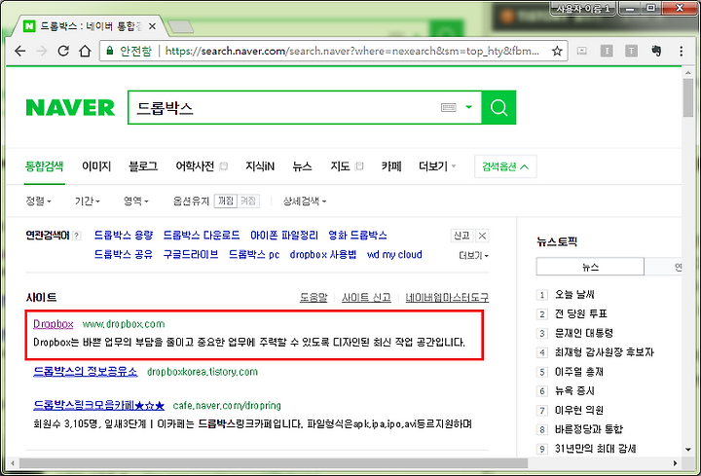Open the 기간 period dropdown
The height and width of the screenshot is (476, 701).
[x=88, y=201]
